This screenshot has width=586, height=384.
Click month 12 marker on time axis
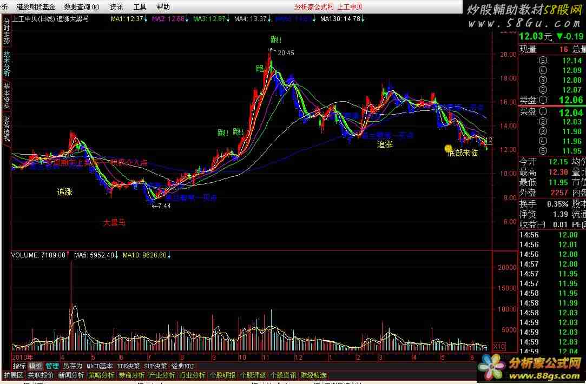[299, 357]
